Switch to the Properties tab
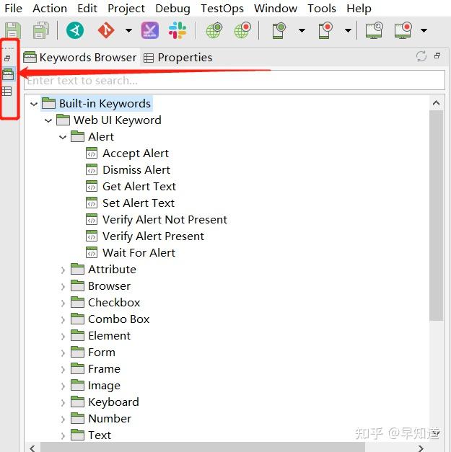 coord(178,58)
